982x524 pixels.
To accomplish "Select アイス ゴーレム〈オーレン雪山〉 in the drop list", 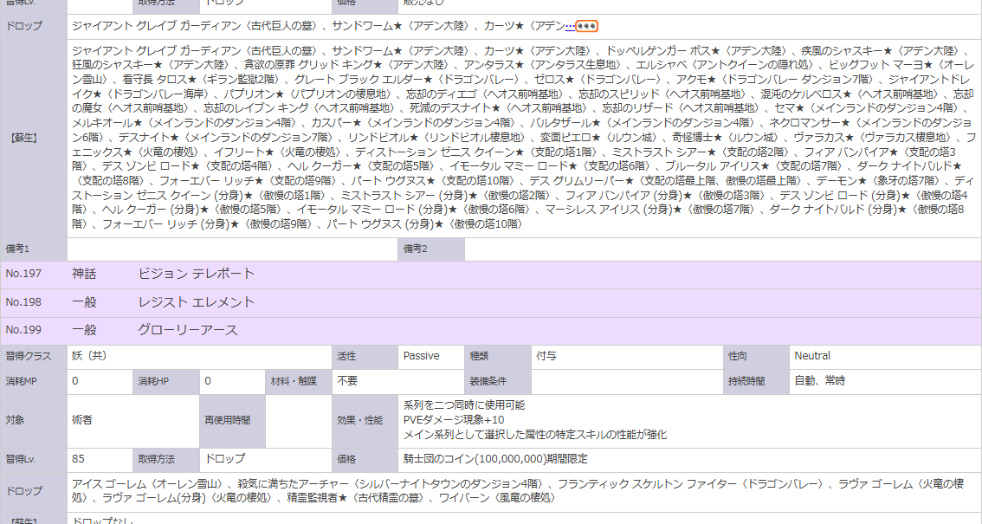I will 148,484.
